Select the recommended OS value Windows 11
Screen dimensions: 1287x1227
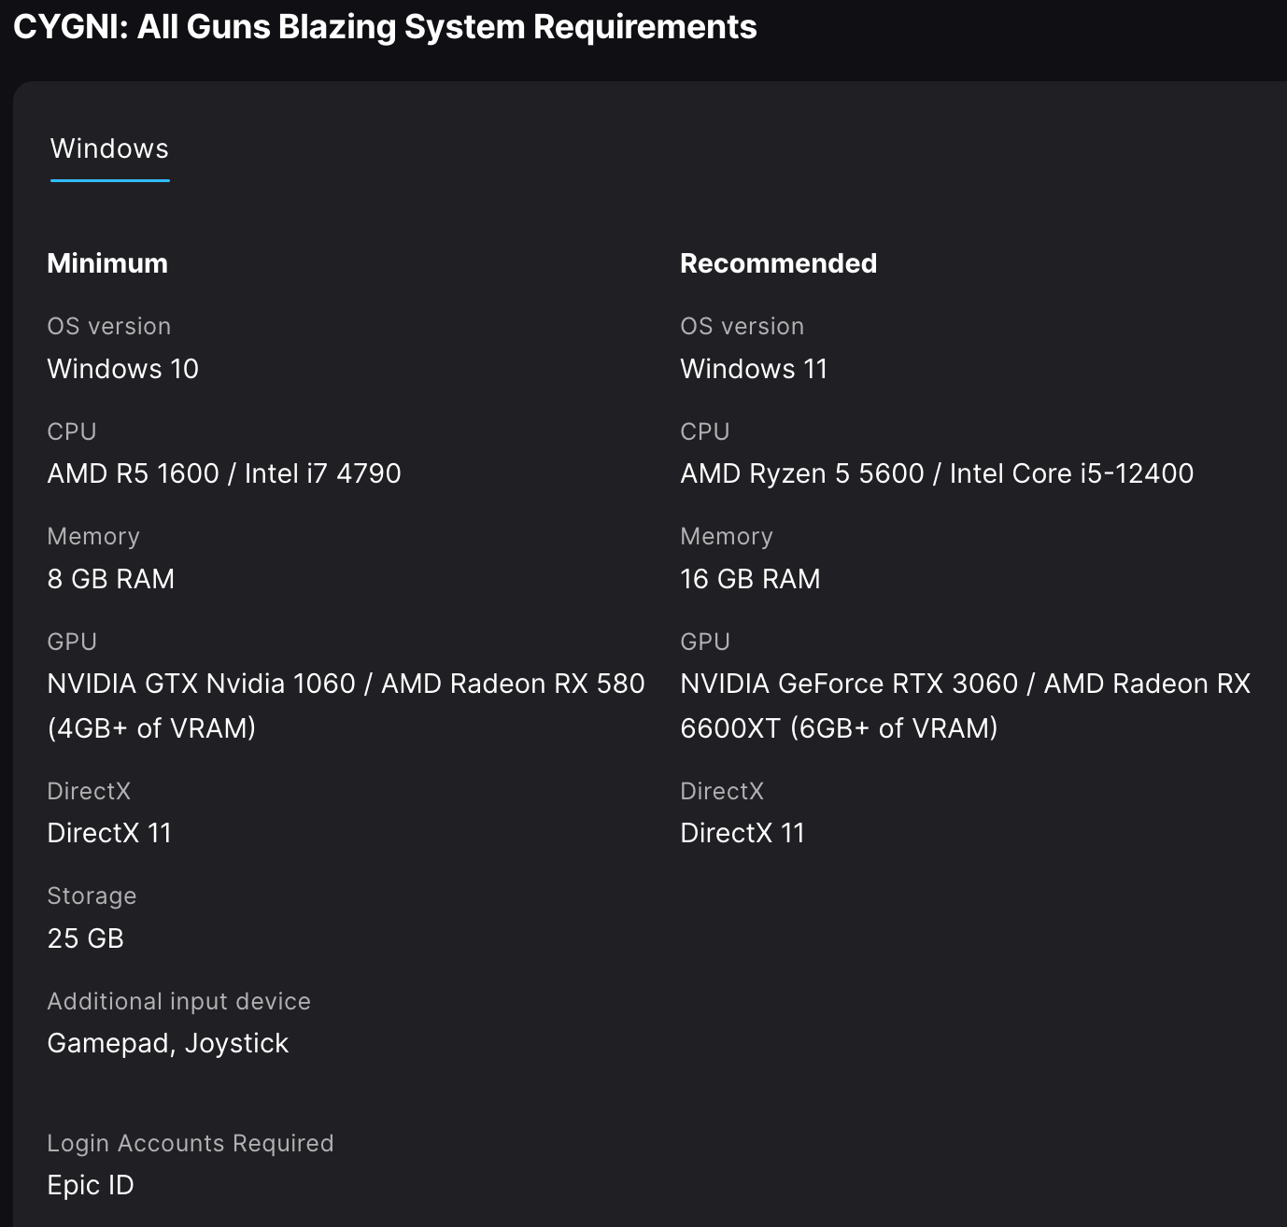tap(754, 369)
